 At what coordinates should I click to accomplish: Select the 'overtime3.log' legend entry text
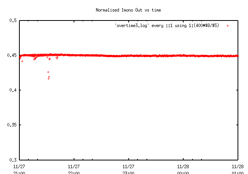coord(167,26)
